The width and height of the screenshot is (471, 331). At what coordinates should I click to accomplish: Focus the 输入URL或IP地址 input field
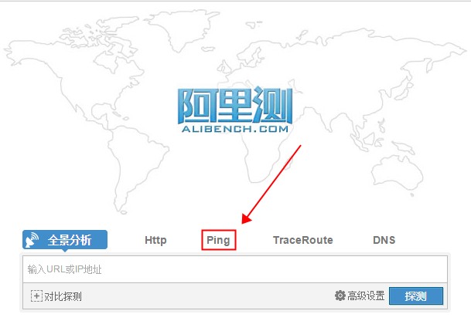[x=234, y=269]
